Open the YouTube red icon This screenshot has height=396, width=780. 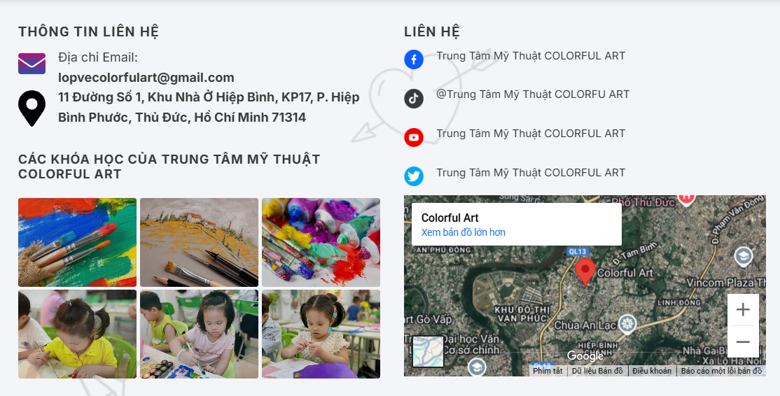click(x=413, y=137)
